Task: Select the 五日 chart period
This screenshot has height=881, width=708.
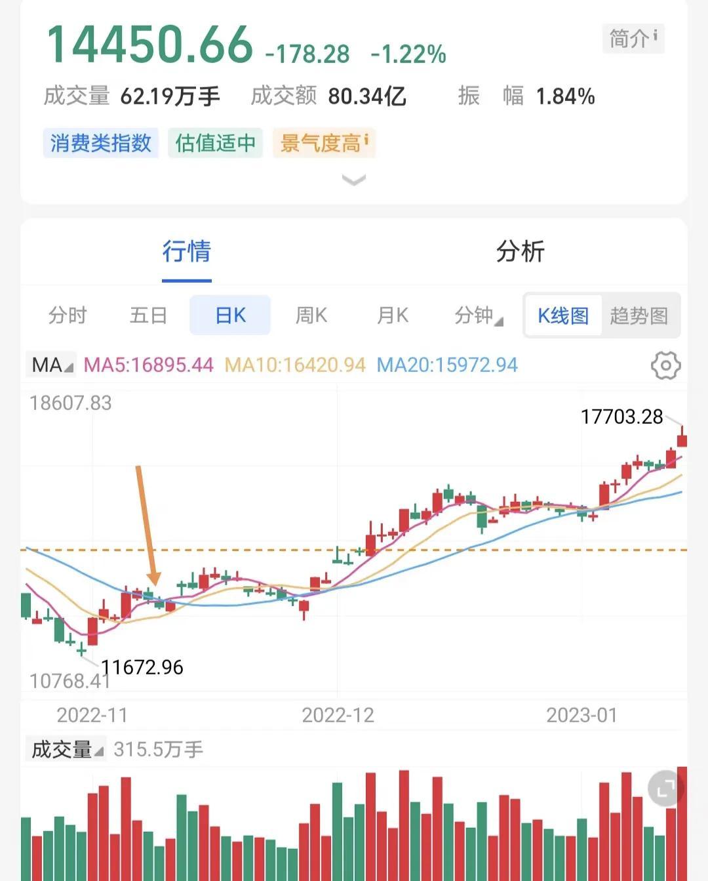Action: point(149,316)
